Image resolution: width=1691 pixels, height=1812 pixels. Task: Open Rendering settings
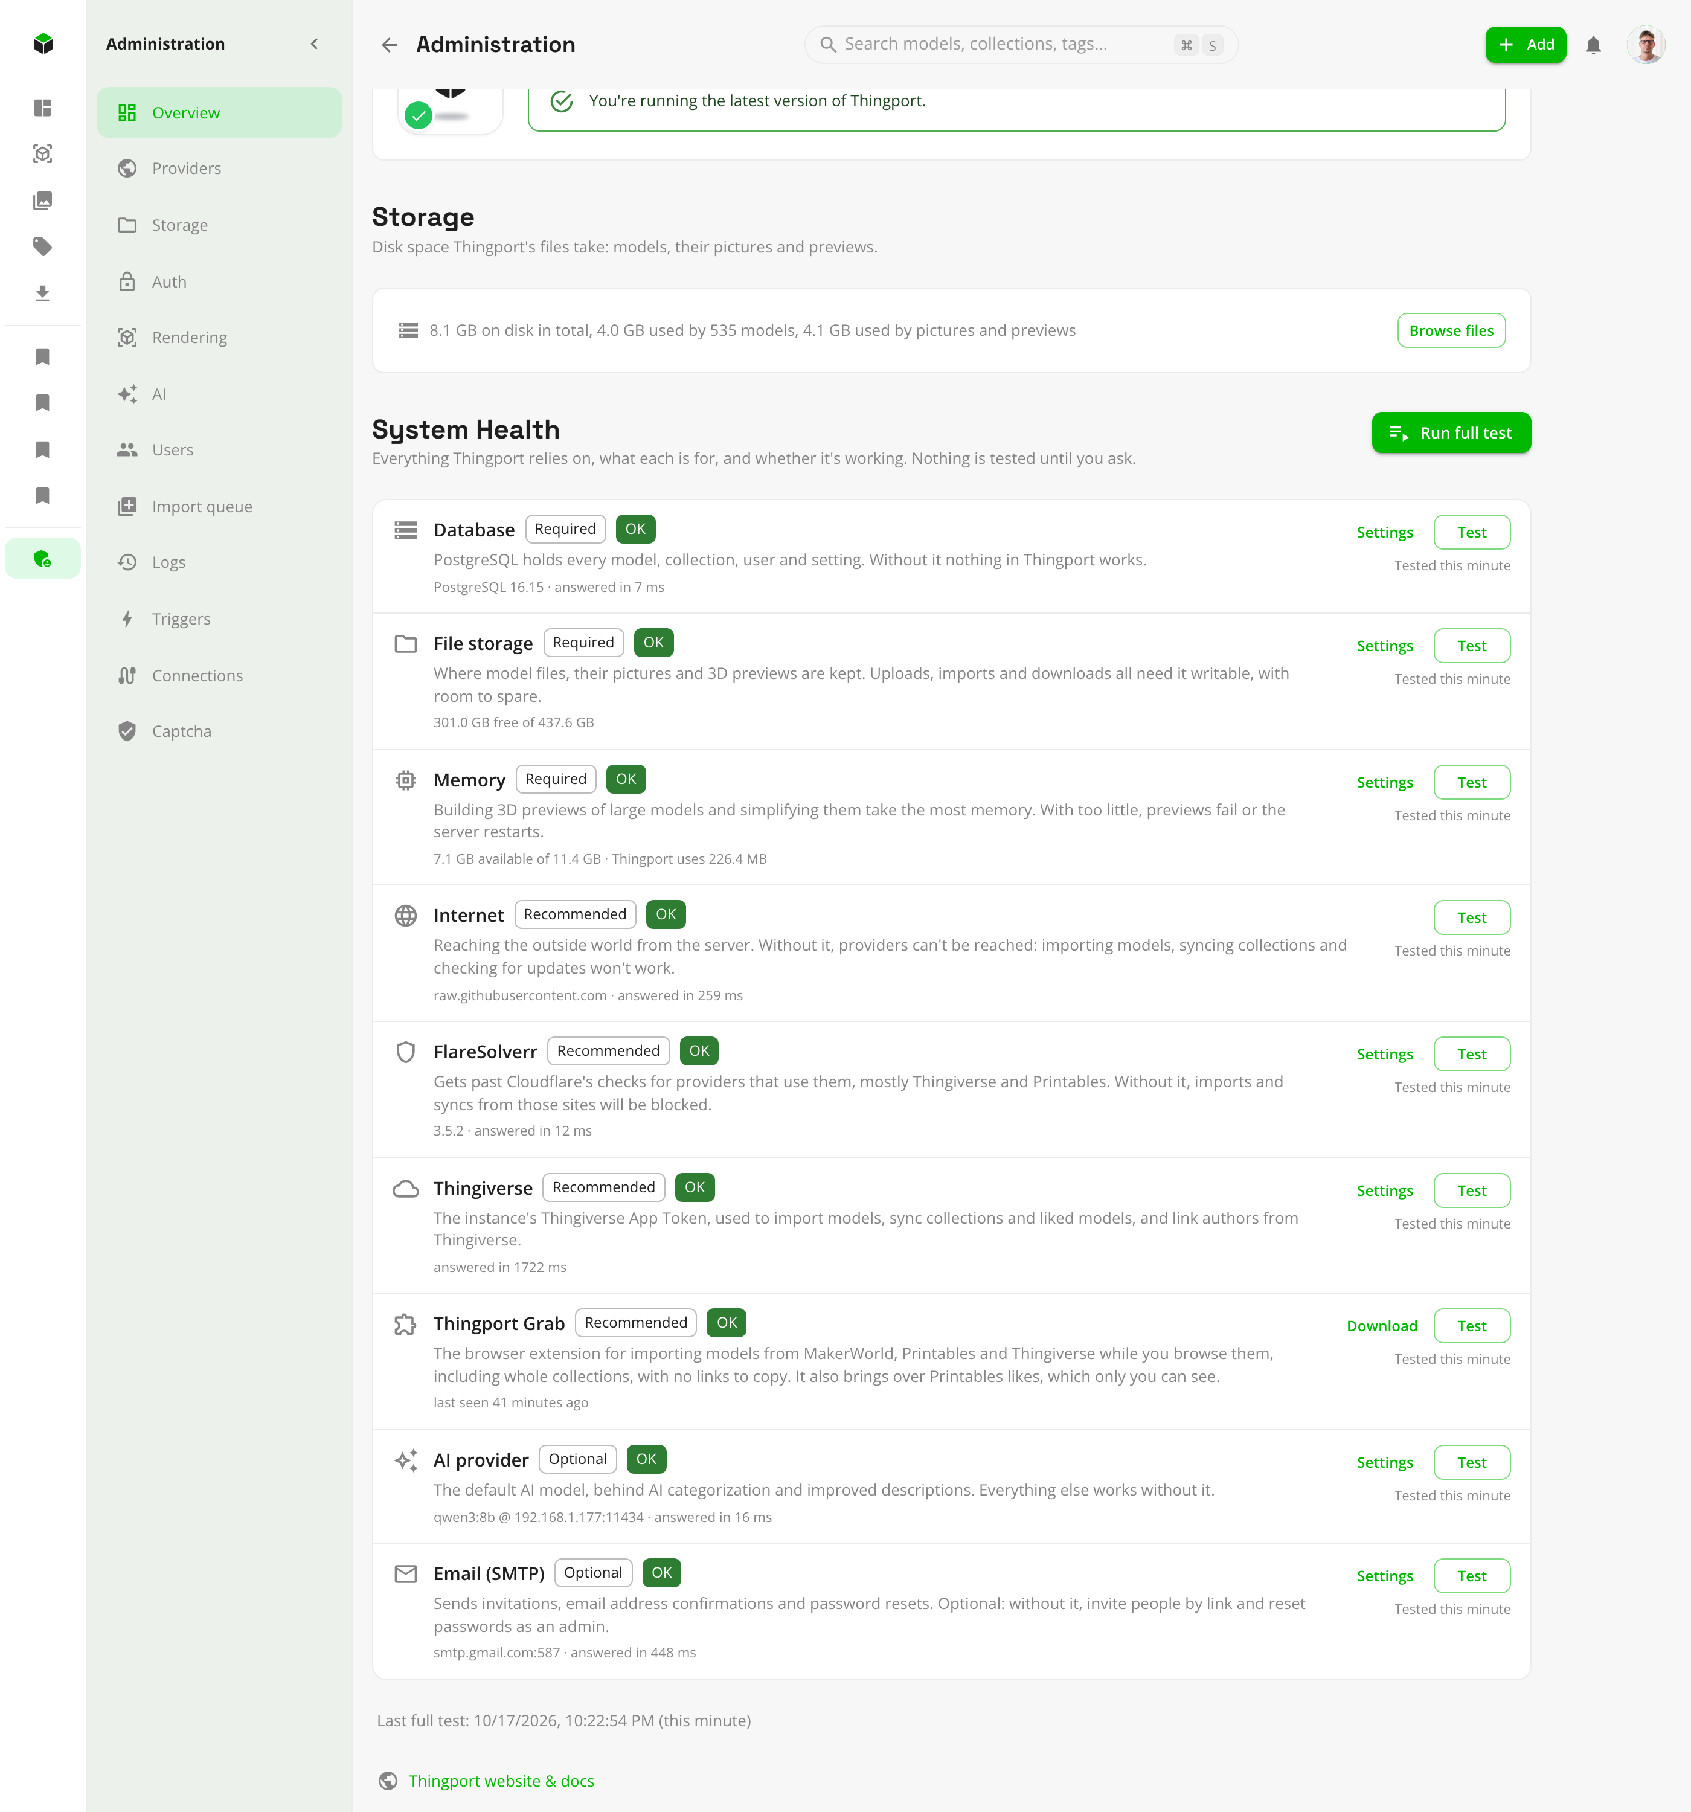click(219, 337)
